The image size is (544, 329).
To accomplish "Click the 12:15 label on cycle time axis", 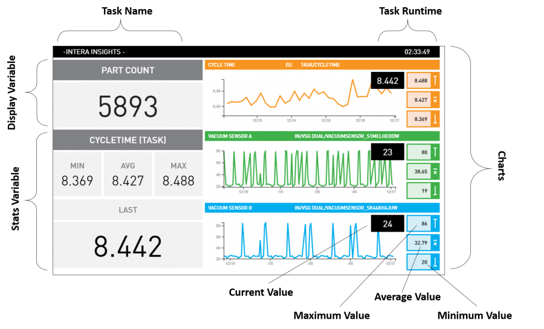I will click(326, 120).
